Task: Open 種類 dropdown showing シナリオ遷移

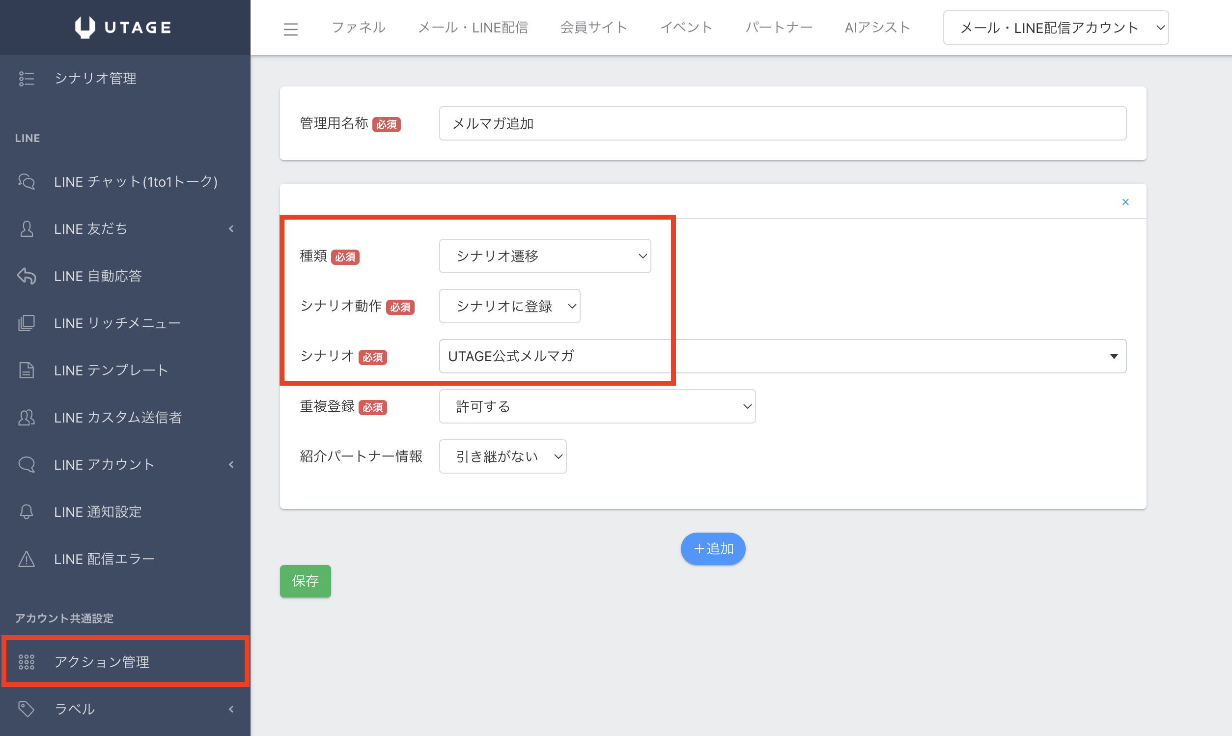Action: tap(544, 256)
